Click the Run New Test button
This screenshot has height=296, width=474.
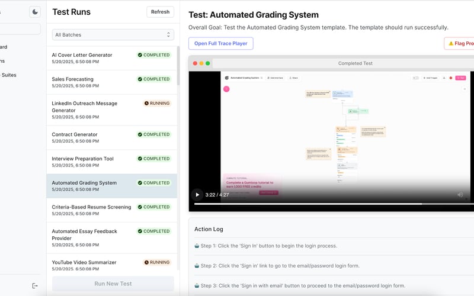coord(113,284)
